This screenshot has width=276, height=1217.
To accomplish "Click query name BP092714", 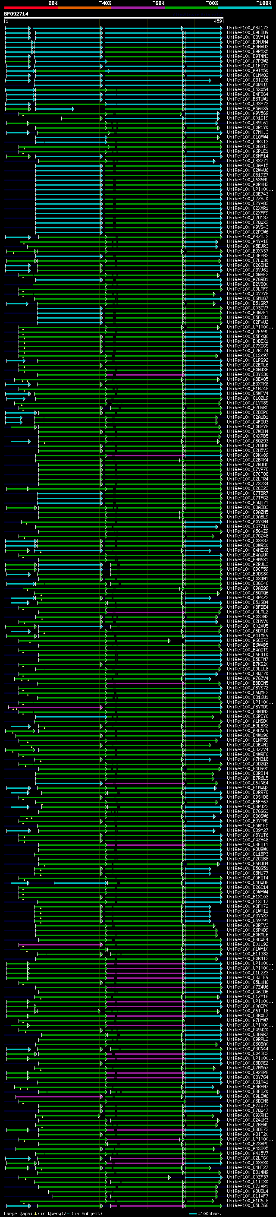I will 16,14.
